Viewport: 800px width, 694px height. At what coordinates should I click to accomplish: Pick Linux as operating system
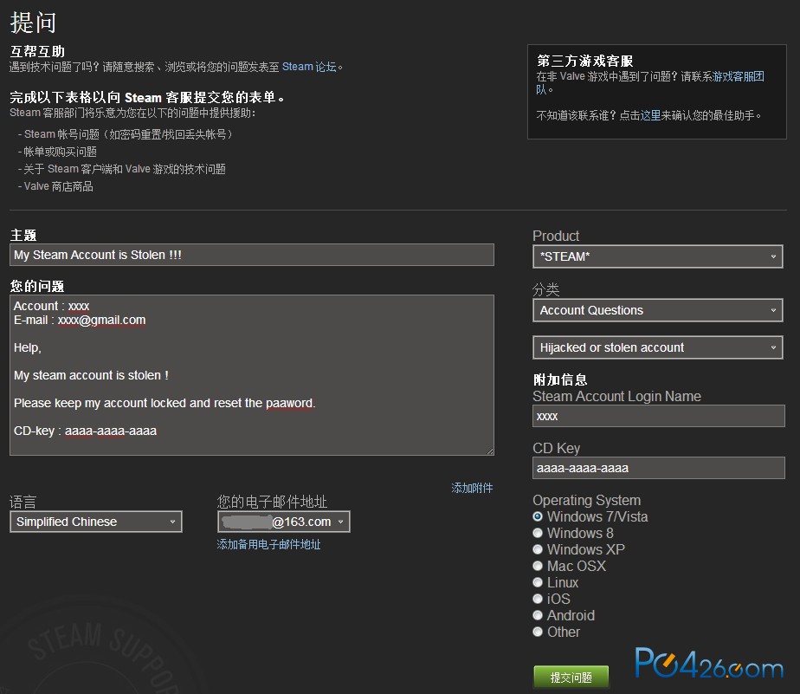coord(538,582)
